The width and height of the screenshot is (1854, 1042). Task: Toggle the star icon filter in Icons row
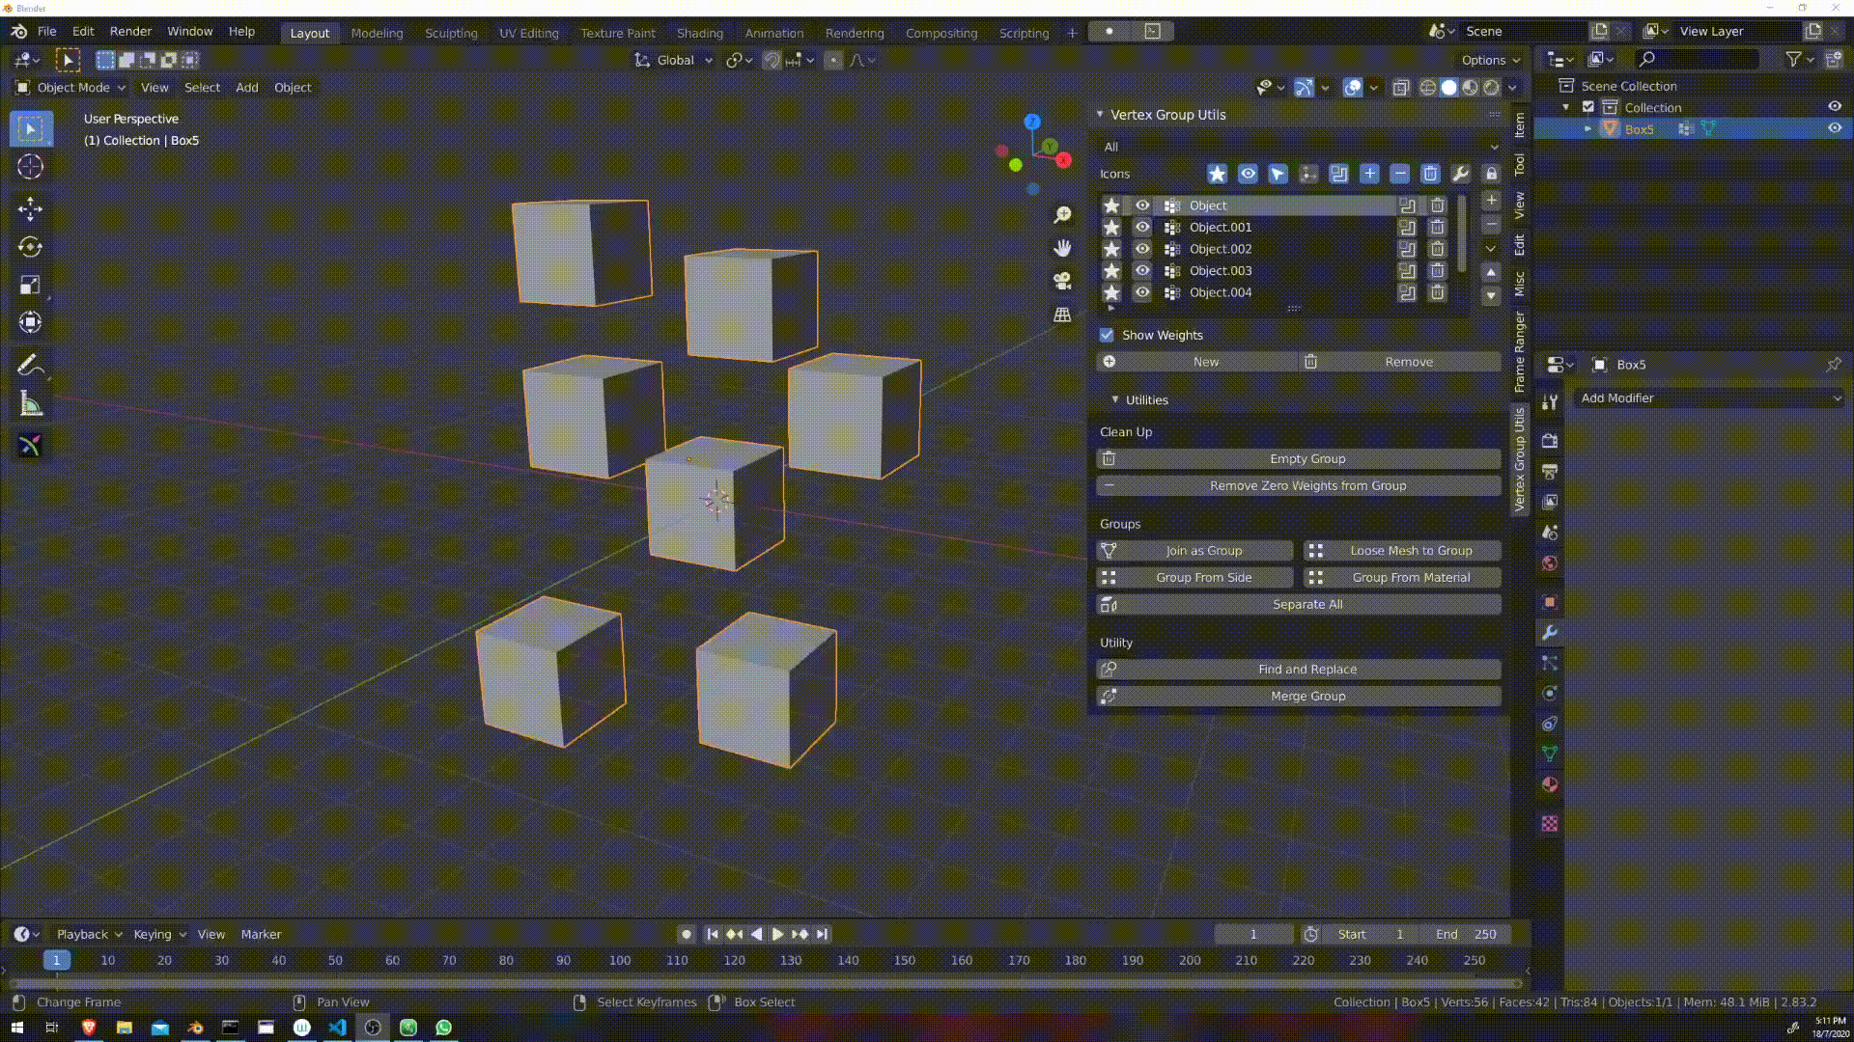click(1217, 174)
